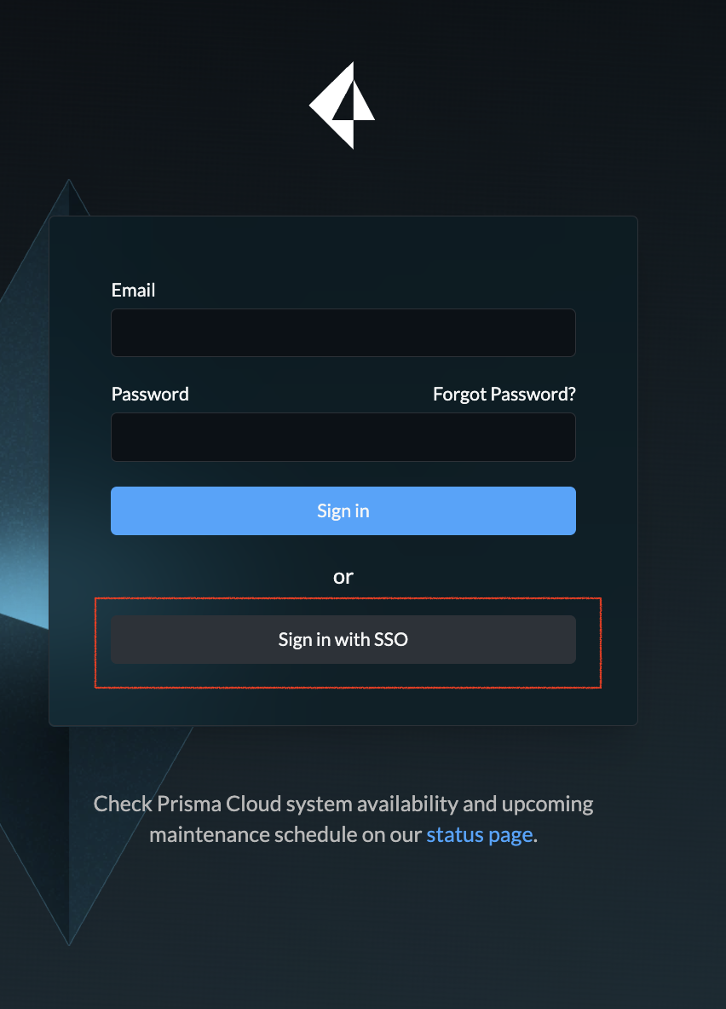Click the Prisma Cloud logo
Image resolution: width=726 pixels, height=1009 pixels.
tap(343, 106)
